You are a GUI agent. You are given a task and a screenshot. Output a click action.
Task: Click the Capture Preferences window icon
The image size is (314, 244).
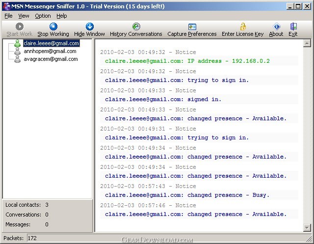point(192,27)
